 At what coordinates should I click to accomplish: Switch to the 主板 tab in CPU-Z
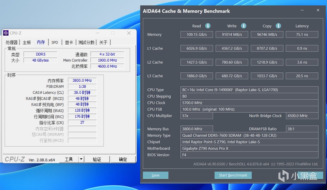click(x=27, y=42)
